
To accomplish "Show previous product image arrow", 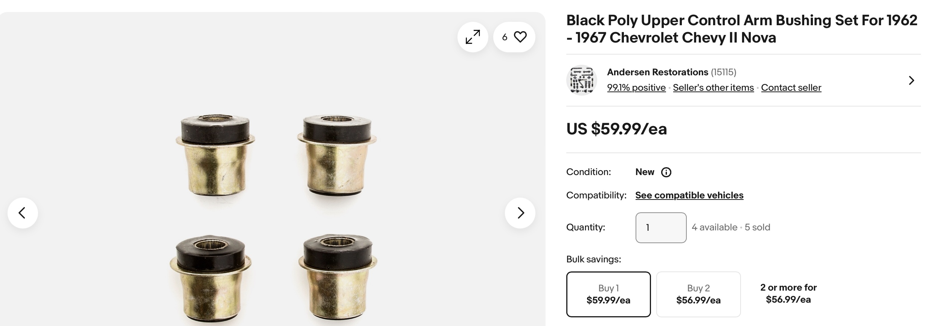I will point(23,213).
